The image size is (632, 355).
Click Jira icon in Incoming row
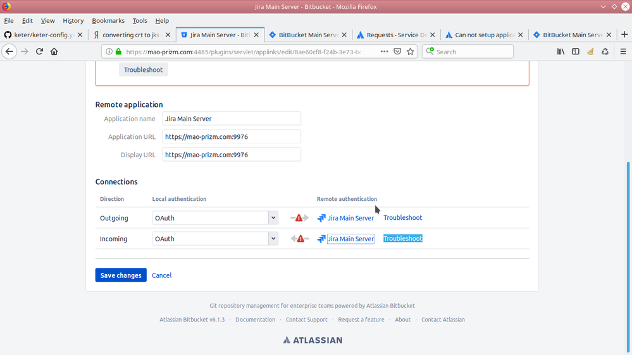[x=321, y=239]
